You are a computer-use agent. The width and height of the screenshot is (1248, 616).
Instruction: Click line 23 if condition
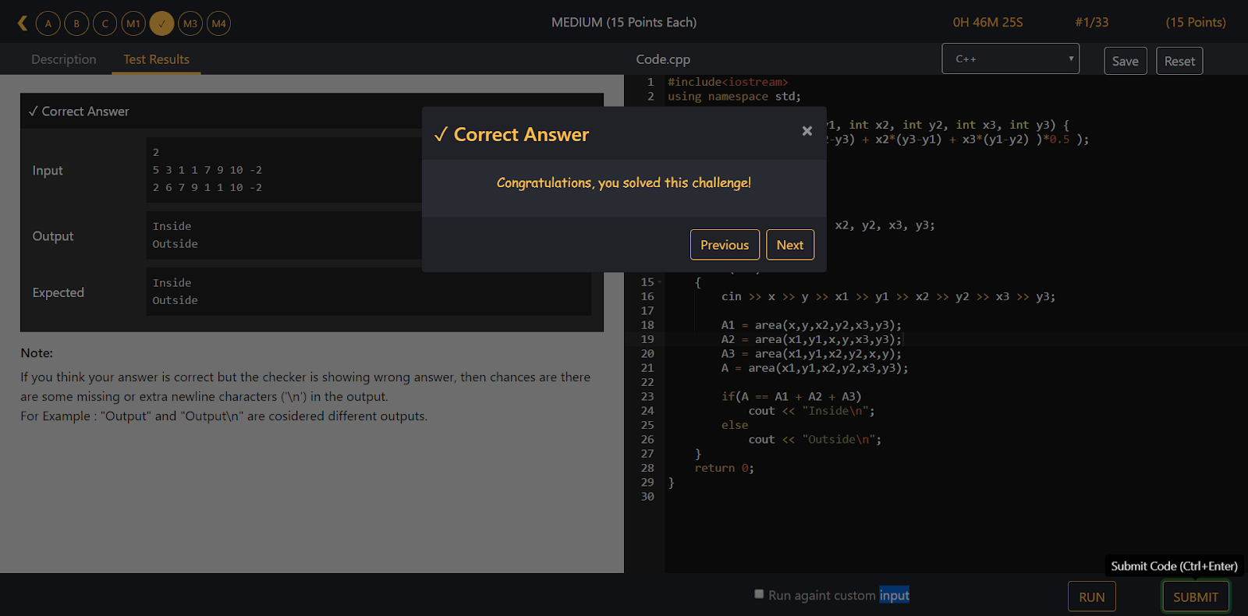[791, 397]
